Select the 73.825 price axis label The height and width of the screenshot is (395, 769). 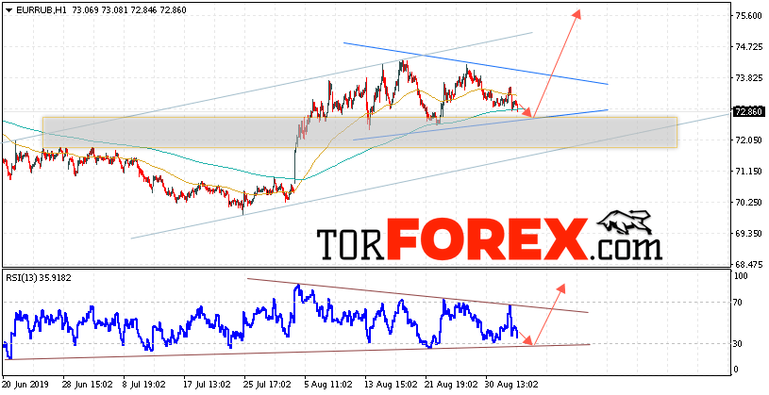tap(748, 78)
